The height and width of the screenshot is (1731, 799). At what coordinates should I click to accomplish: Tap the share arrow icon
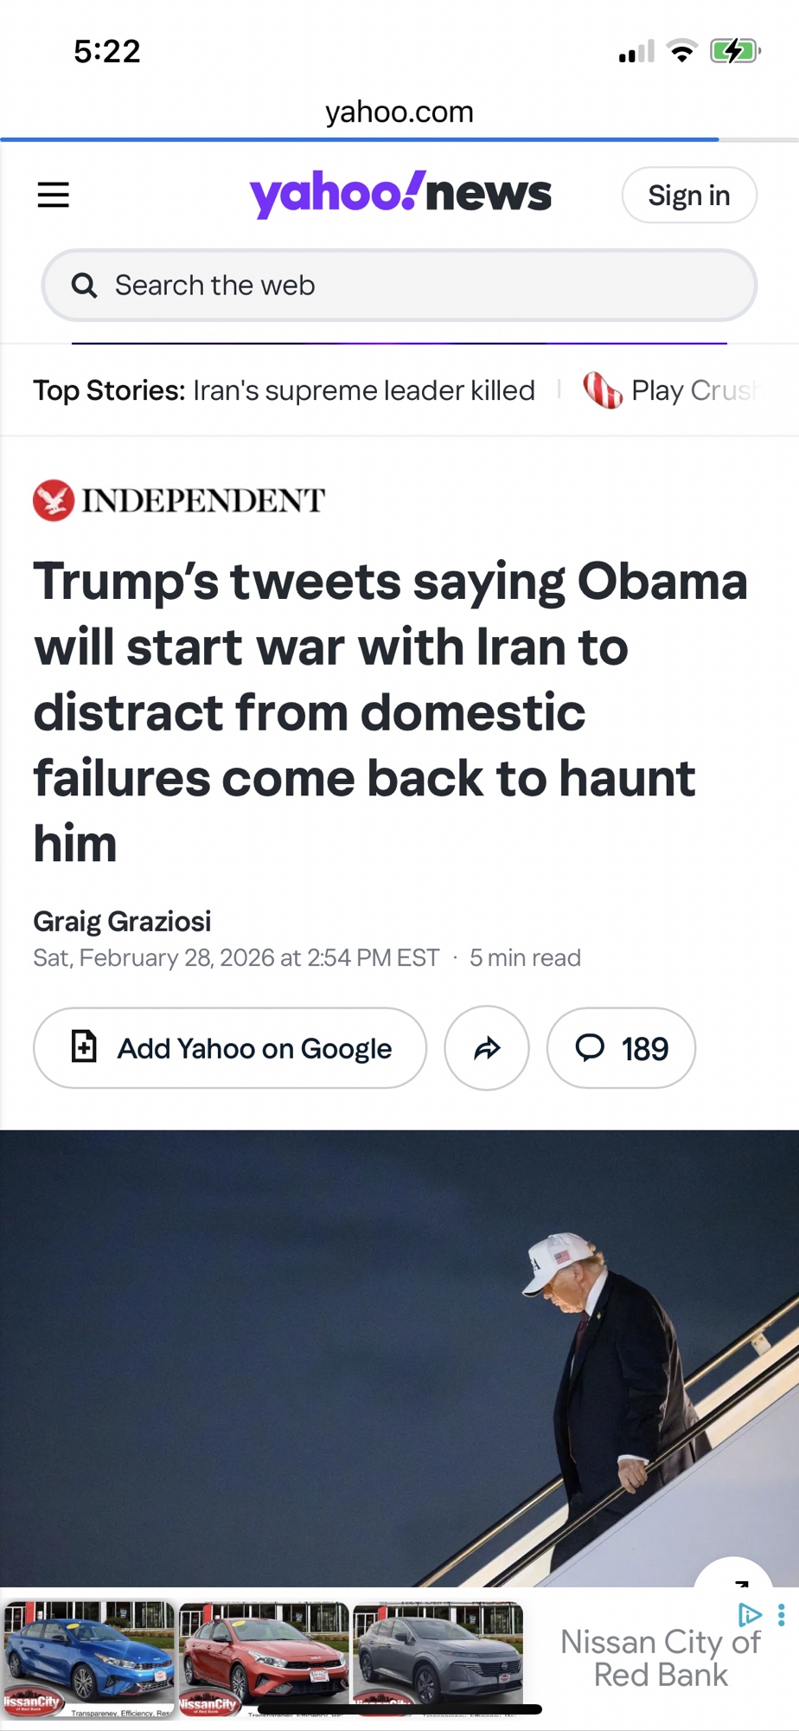[487, 1048]
